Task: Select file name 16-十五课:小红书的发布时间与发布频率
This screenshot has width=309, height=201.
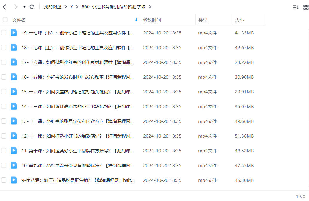Action: 78,77
